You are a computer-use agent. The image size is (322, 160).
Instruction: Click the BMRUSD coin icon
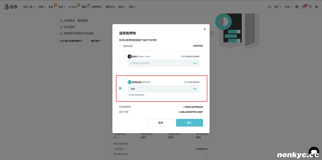pyautogui.click(x=130, y=82)
